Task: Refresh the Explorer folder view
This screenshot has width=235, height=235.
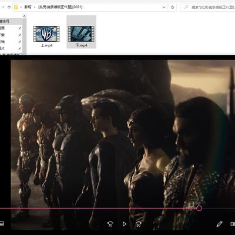Action: coord(173,7)
